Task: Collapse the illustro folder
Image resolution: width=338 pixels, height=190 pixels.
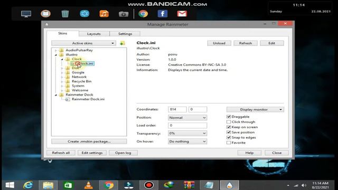Action: (x=56, y=55)
